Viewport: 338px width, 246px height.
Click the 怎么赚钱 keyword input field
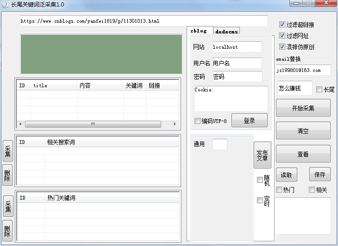(295, 88)
